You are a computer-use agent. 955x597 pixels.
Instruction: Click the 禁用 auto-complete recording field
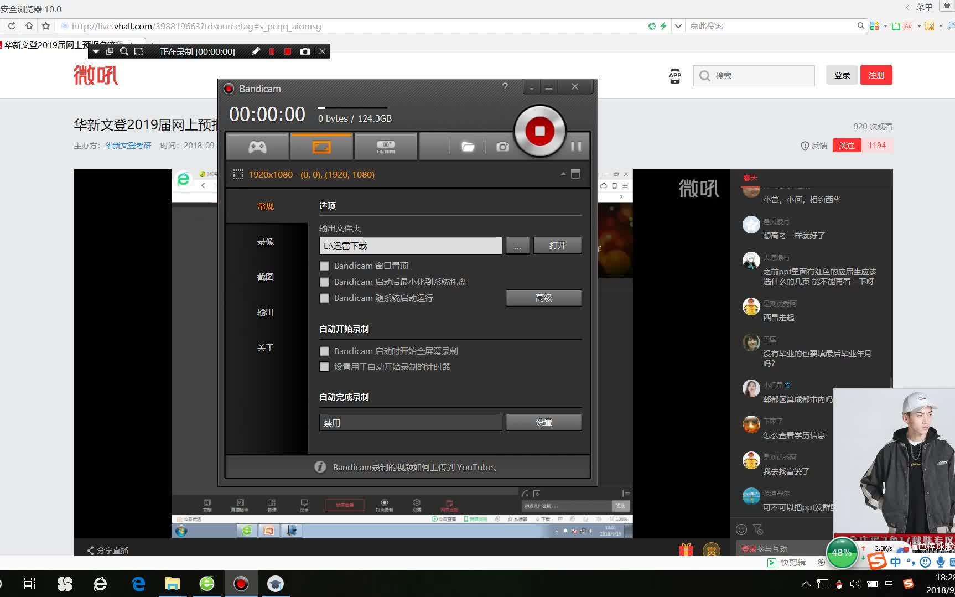coord(411,423)
